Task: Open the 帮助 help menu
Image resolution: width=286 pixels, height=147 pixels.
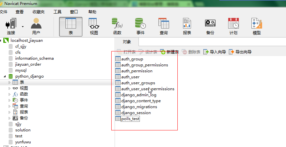Action: pyautogui.click(x=92, y=12)
